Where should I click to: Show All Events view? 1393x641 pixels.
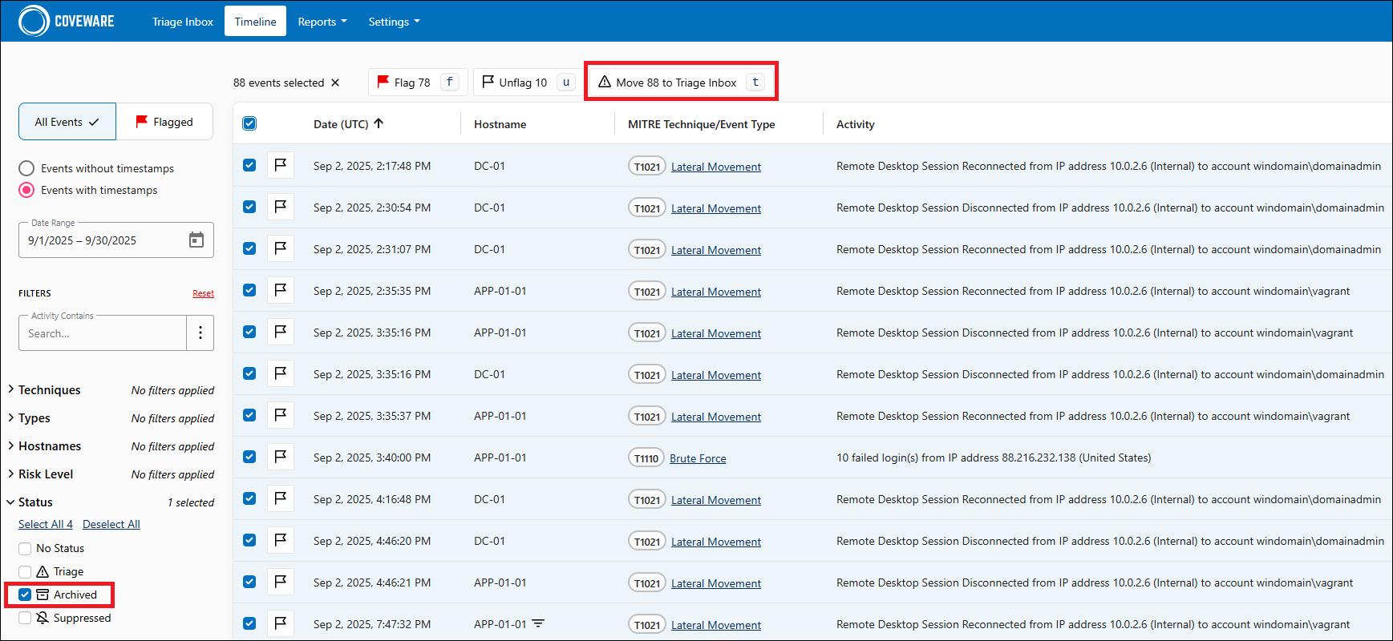click(67, 122)
